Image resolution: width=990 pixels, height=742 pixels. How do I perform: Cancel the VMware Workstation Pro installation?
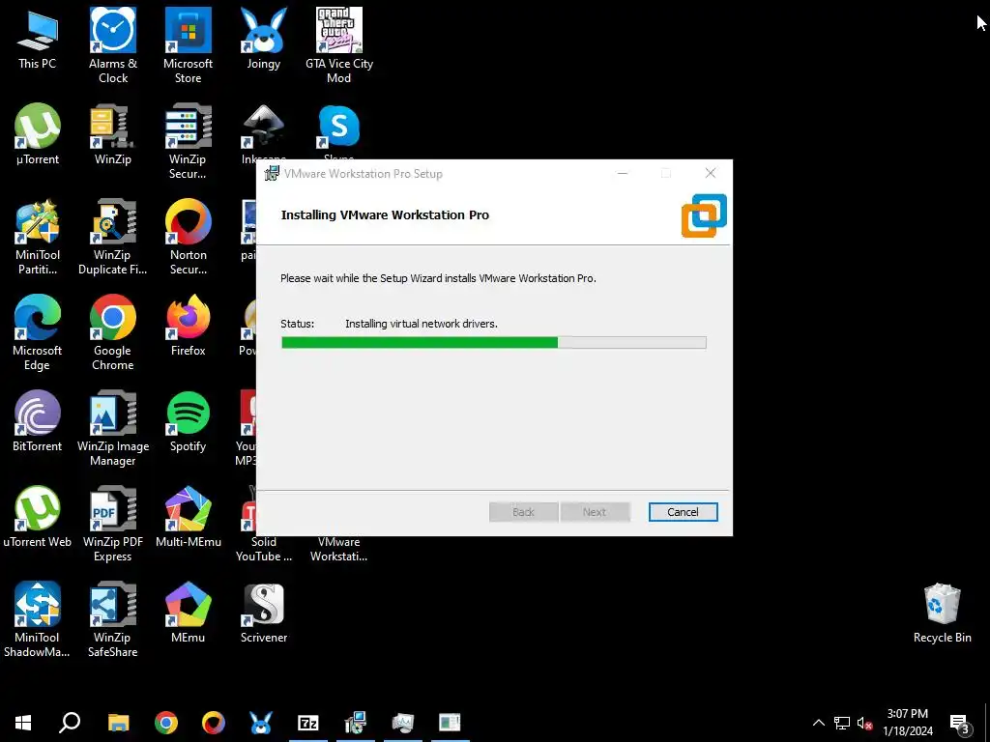[x=683, y=512]
